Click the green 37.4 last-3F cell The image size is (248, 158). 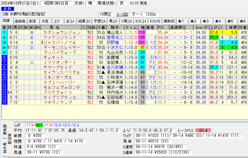(213, 37)
